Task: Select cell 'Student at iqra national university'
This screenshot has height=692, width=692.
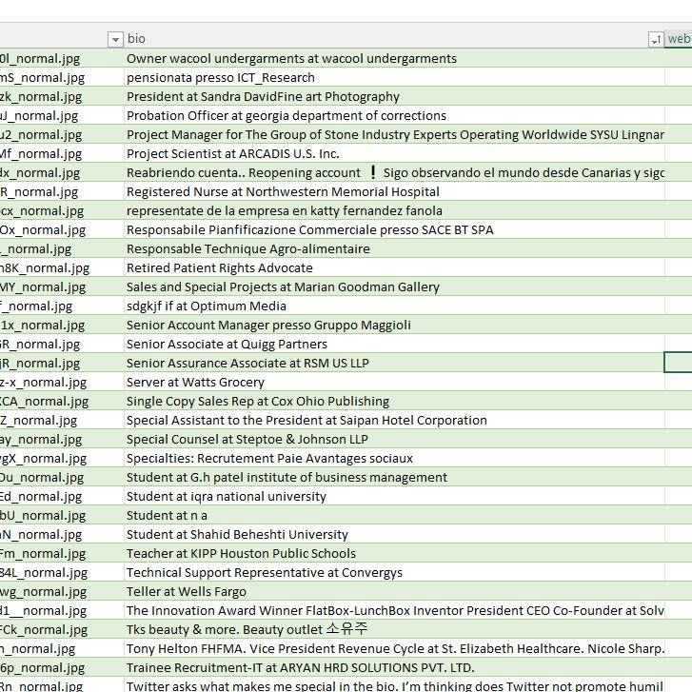Action: [x=394, y=496]
